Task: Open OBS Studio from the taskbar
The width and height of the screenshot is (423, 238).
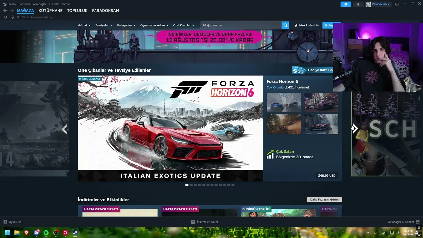Action: click(56, 233)
